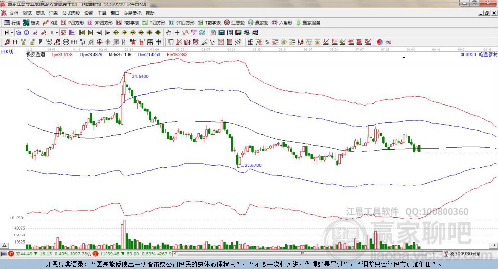Click the up-triangle indicator panel button
Screen dimensions: 498x269
(x=5, y=245)
